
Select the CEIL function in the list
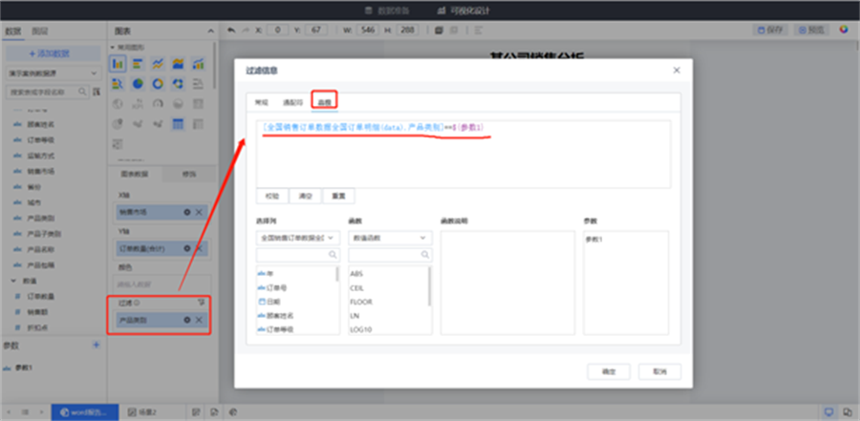[x=356, y=287]
